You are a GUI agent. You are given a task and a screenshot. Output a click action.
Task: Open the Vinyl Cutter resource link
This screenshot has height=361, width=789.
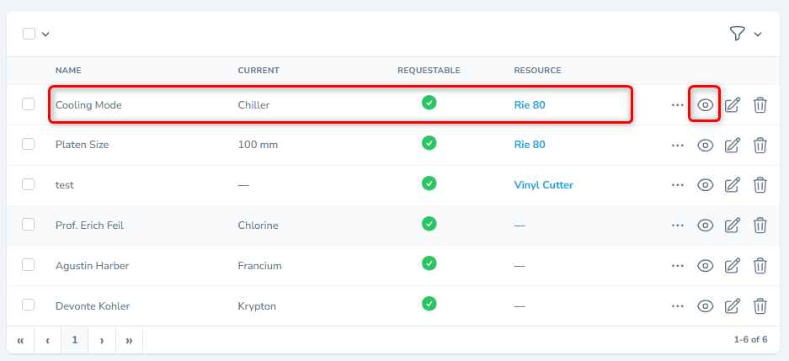[543, 184]
